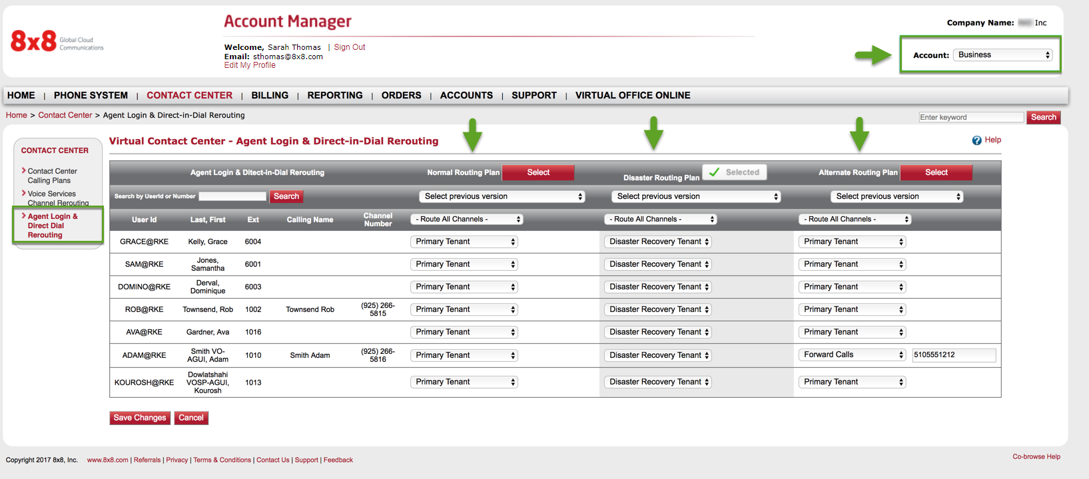
Task: Click Sign Out link
Action: pyautogui.click(x=350, y=47)
